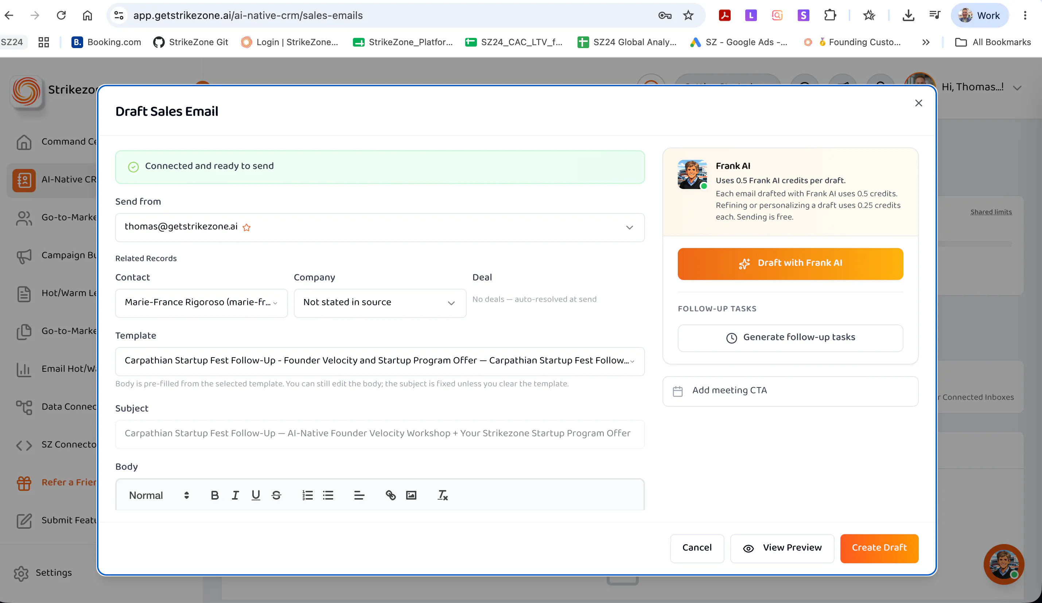Toggle underline formatting in body toolbar
This screenshot has width=1042, height=603.
click(x=256, y=495)
